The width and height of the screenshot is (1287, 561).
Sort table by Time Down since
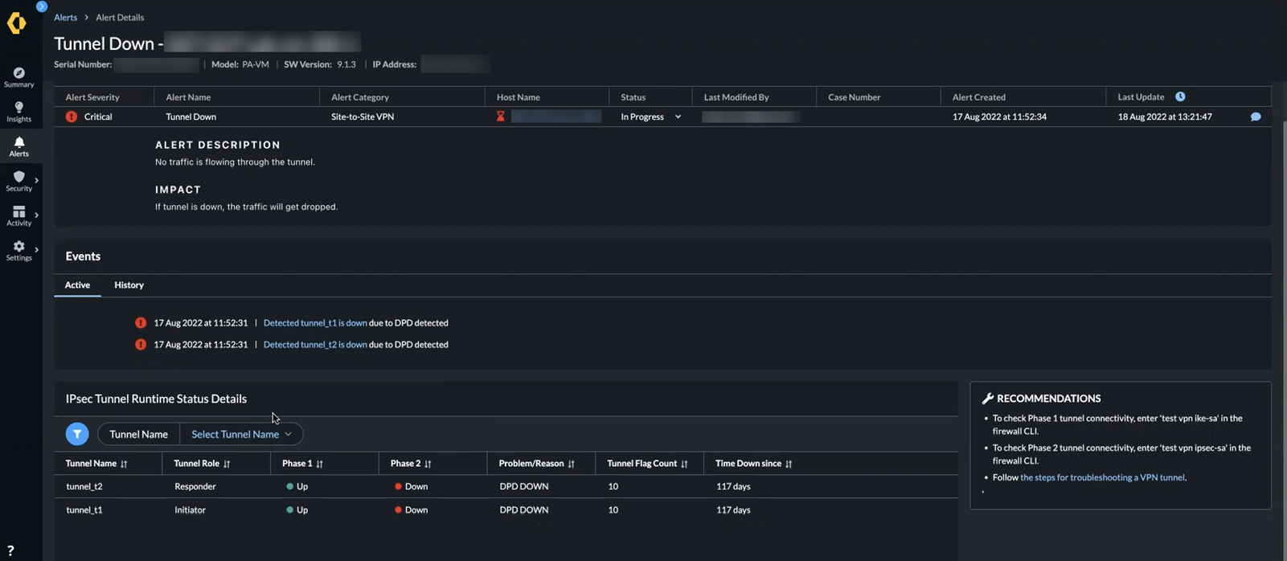788,464
